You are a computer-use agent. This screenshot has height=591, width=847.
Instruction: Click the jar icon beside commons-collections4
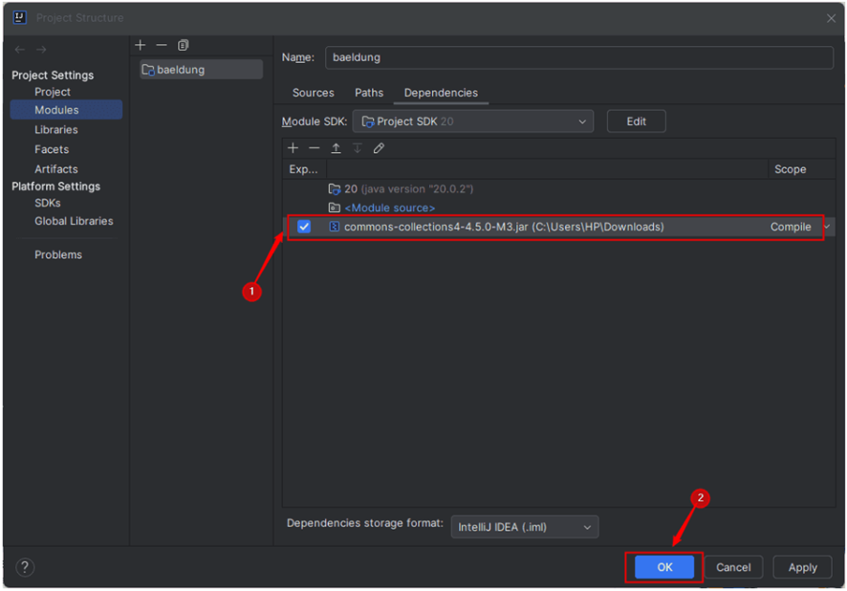(335, 227)
